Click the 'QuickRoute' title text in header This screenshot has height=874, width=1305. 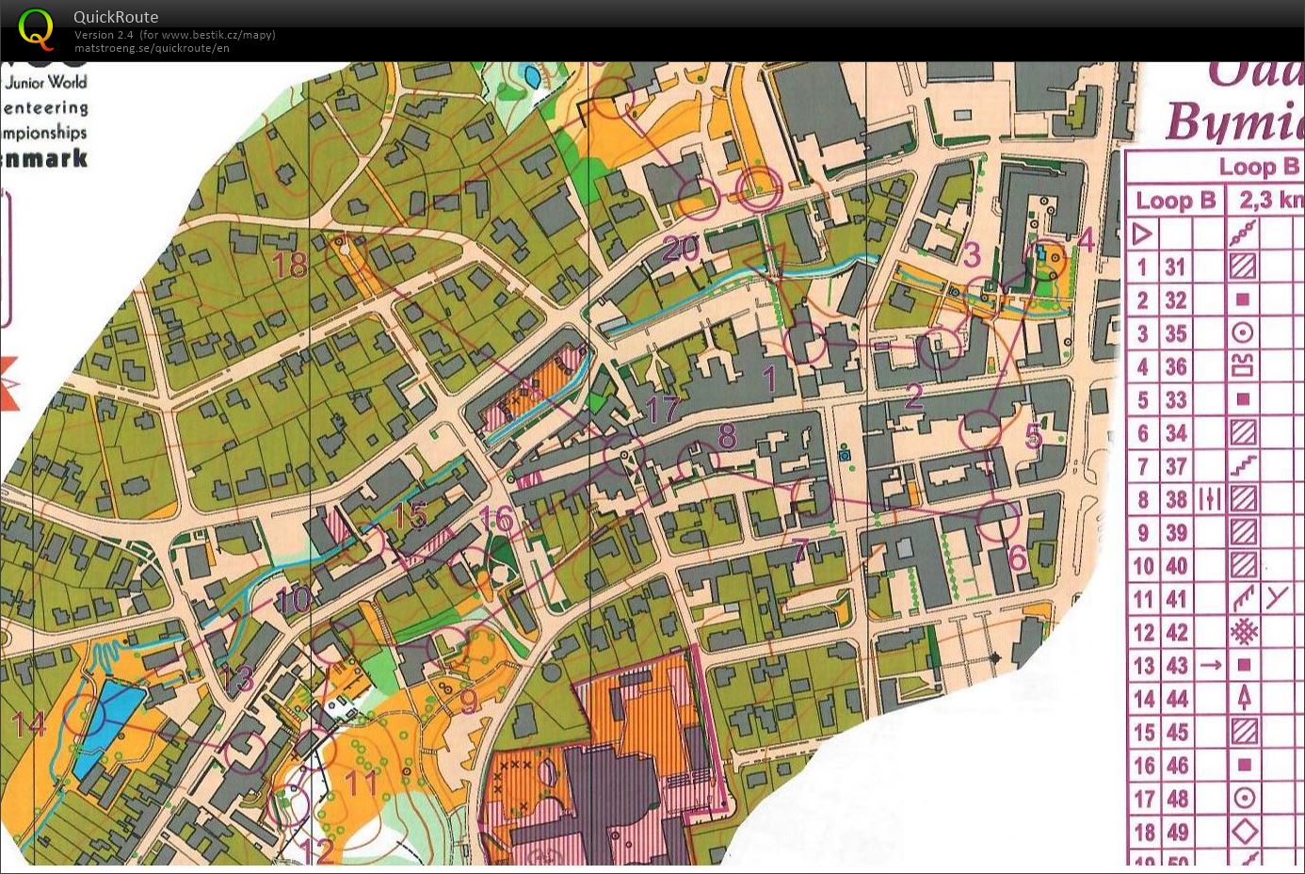click(116, 17)
